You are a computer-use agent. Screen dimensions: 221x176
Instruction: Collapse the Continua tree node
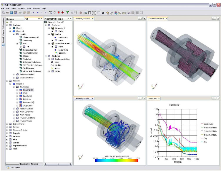[x=7, y=25]
